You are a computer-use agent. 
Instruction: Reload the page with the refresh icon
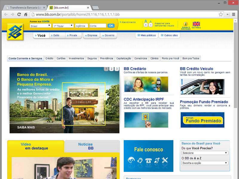point(19,14)
